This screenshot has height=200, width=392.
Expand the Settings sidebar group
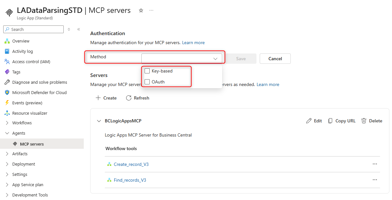point(20,174)
